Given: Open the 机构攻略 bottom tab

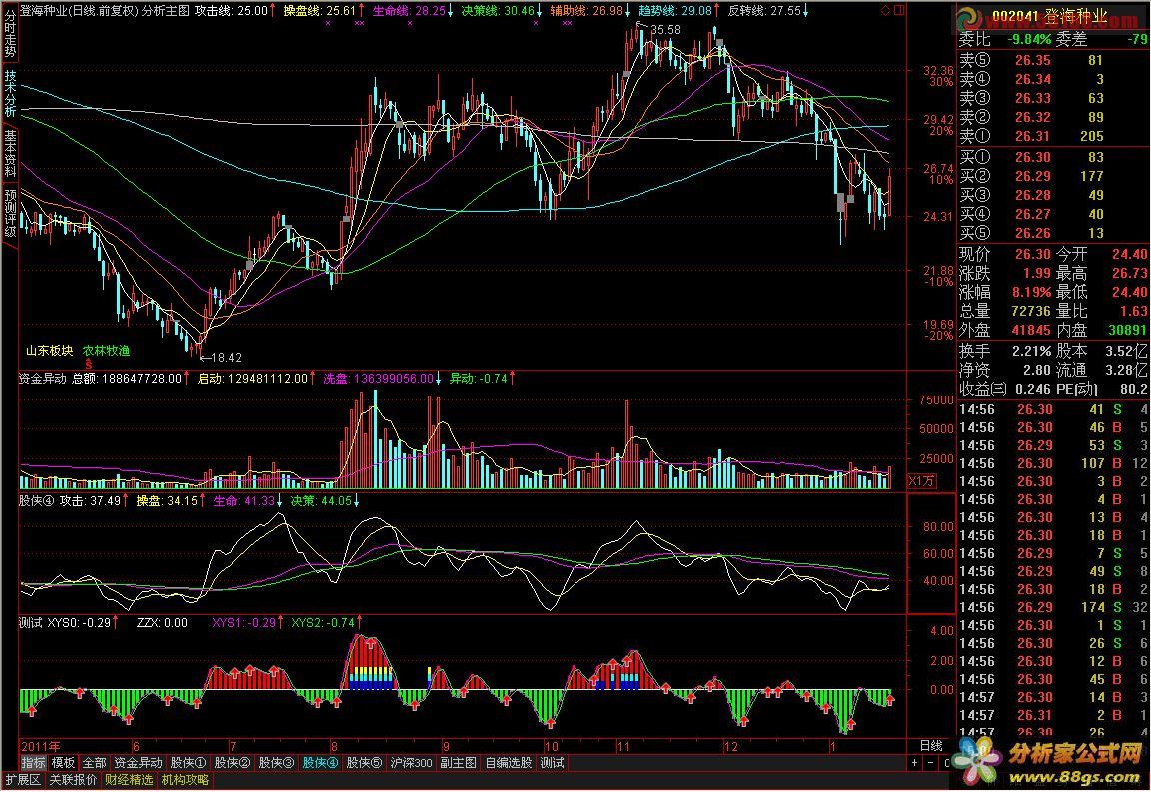Looking at the screenshot, I should pos(185,780).
